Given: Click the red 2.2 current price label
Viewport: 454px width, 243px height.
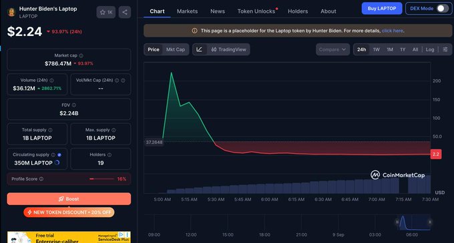Looking at the screenshot, I should (436, 154).
